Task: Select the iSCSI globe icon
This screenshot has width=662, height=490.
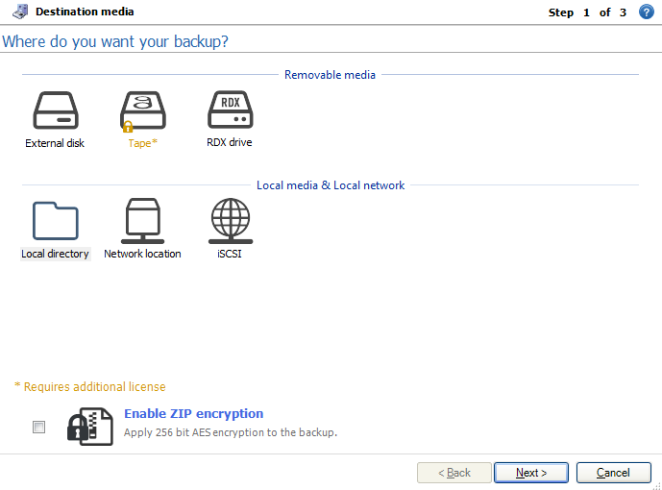Action: (x=231, y=221)
